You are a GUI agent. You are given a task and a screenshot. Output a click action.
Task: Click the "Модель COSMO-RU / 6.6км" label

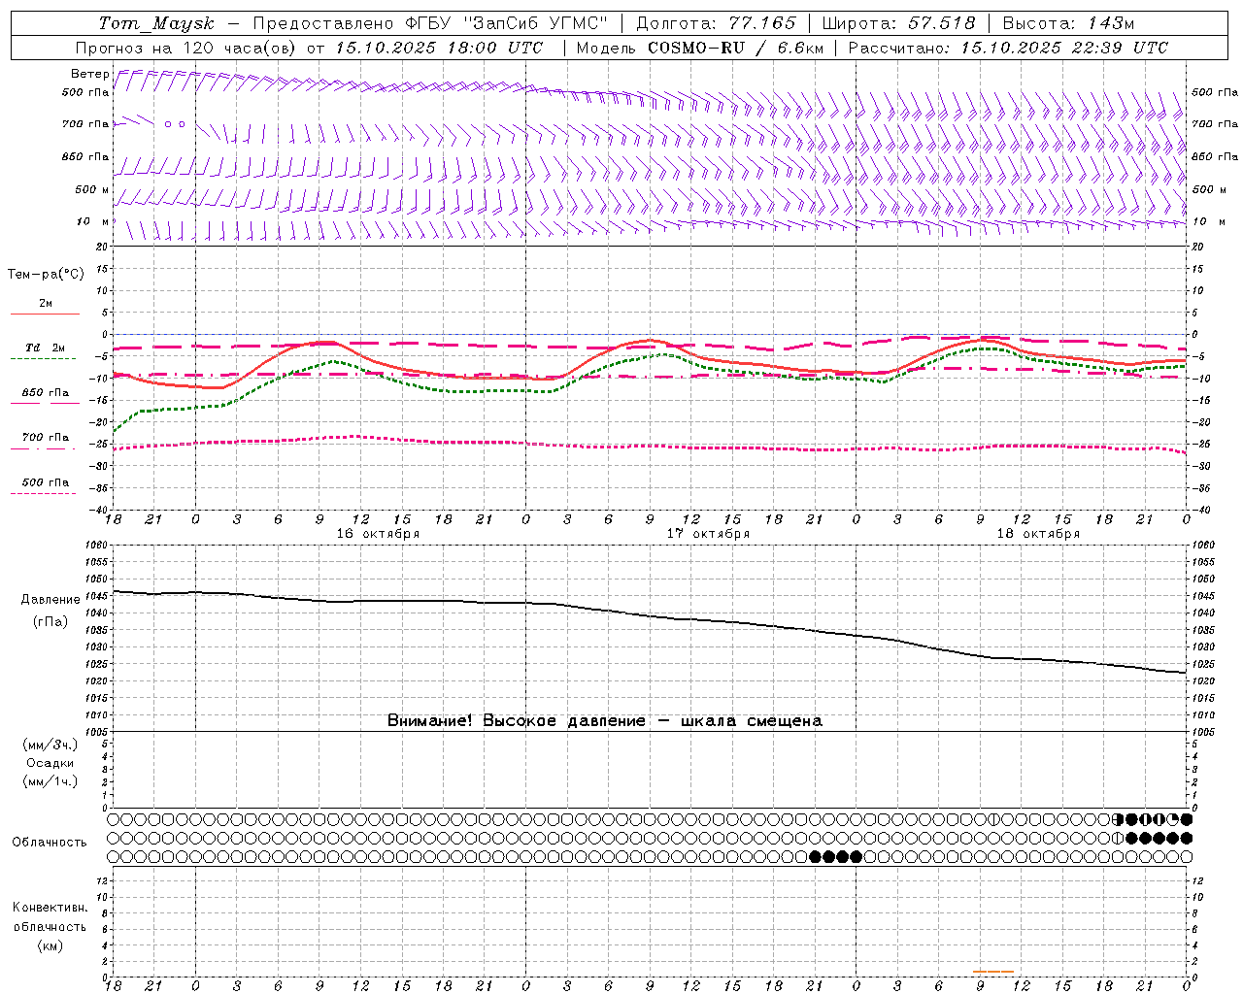click(x=699, y=48)
